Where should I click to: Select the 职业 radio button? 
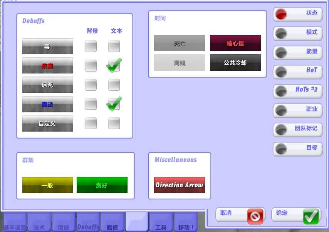[x=281, y=111]
